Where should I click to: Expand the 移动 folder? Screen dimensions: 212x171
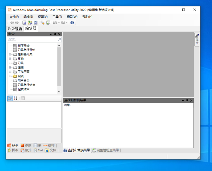10,59
